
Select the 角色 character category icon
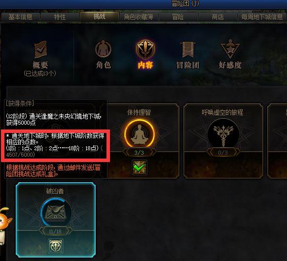coord(103,49)
